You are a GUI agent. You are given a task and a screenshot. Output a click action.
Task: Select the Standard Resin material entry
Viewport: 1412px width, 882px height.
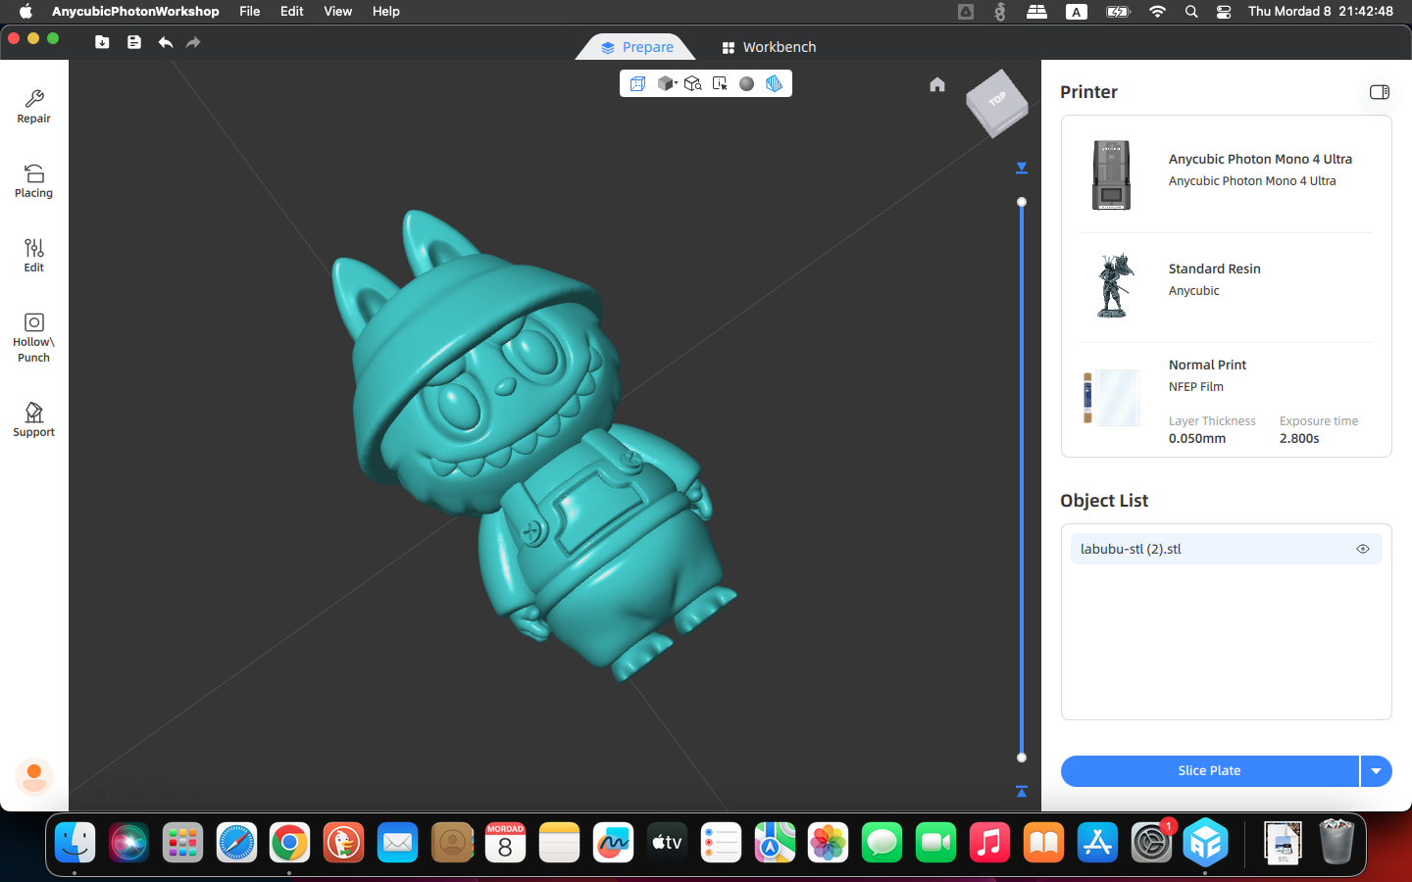coord(1227,285)
